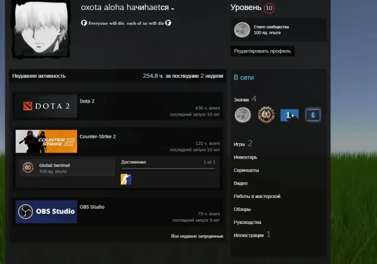
Task: Click the 500 ед. опыта text
Action: click(x=52, y=171)
